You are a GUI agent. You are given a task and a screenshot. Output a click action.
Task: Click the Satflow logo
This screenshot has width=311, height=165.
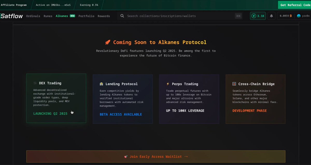[11, 16]
